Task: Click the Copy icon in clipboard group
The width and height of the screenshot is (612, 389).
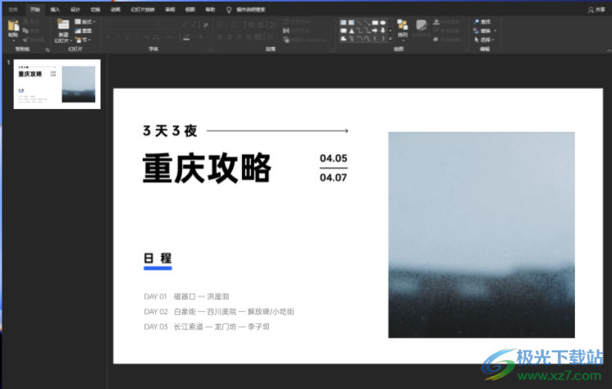Action: pos(25,30)
